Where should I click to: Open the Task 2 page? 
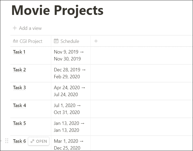point(19,70)
